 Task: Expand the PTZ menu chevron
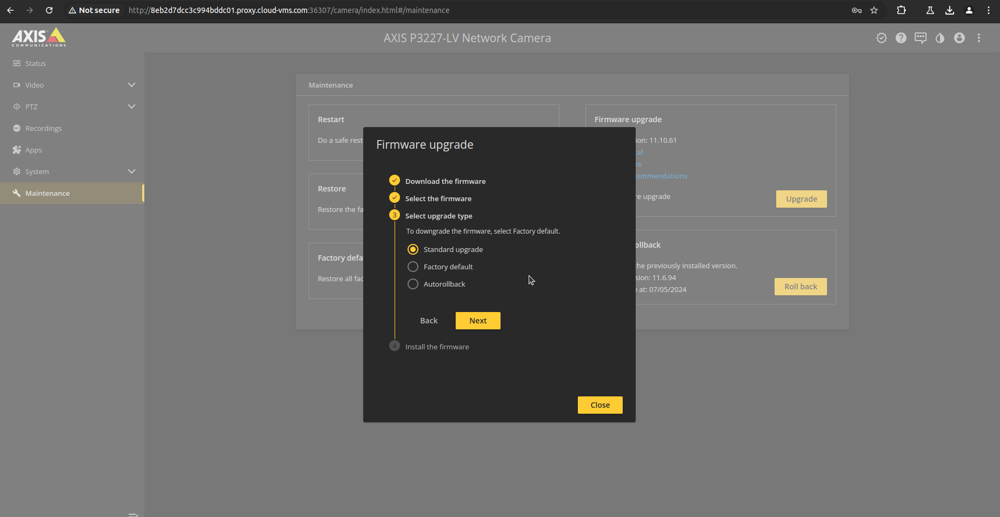point(131,107)
